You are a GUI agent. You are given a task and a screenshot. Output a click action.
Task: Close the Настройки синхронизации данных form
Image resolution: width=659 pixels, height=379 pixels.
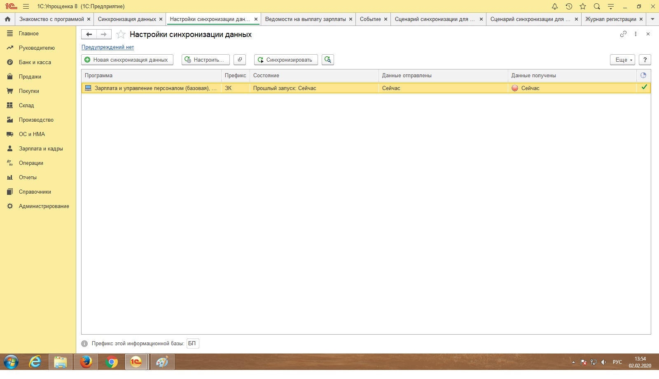pyautogui.click(x=648, y=34)
